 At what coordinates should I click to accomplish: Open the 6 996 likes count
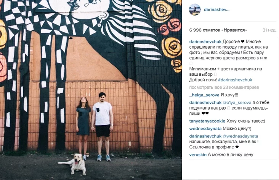pyautogui.click(x=218, y=30)
